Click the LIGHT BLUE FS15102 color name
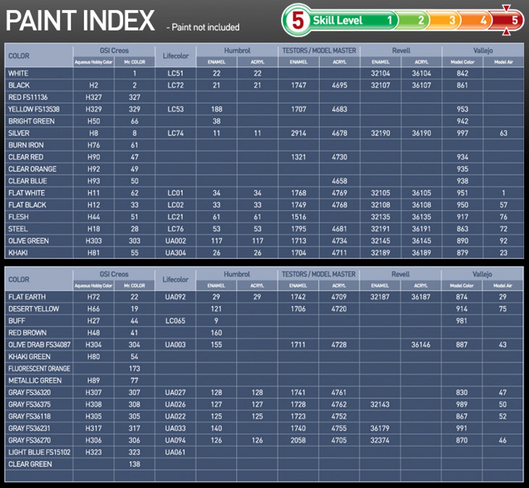 [x=40, y=452]
